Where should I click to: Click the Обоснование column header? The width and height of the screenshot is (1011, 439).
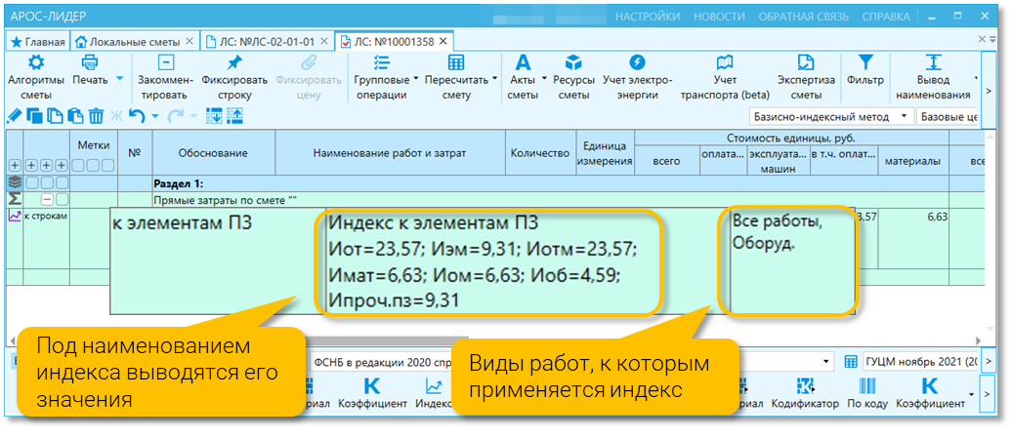213,153
